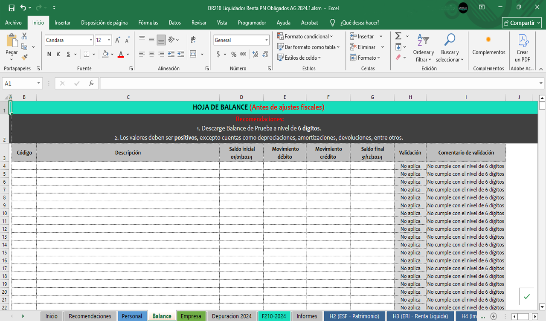Screen dimensions: 546x321
Task: Click the Compartir button
Action: pyautogui.click(x=522, y=23)
